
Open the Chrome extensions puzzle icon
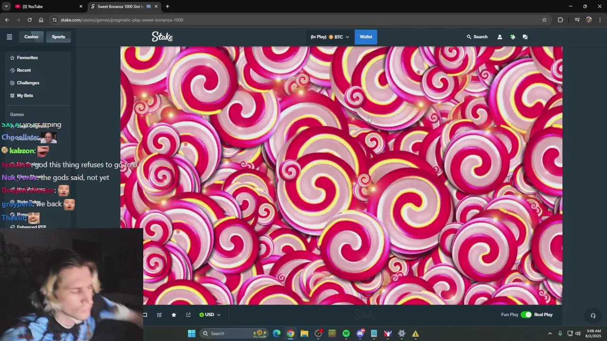tap(561, 20)
